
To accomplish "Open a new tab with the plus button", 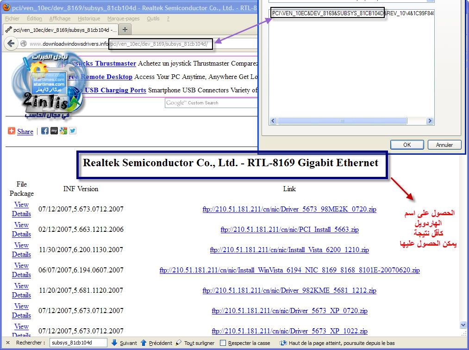I will coord(125,30).
